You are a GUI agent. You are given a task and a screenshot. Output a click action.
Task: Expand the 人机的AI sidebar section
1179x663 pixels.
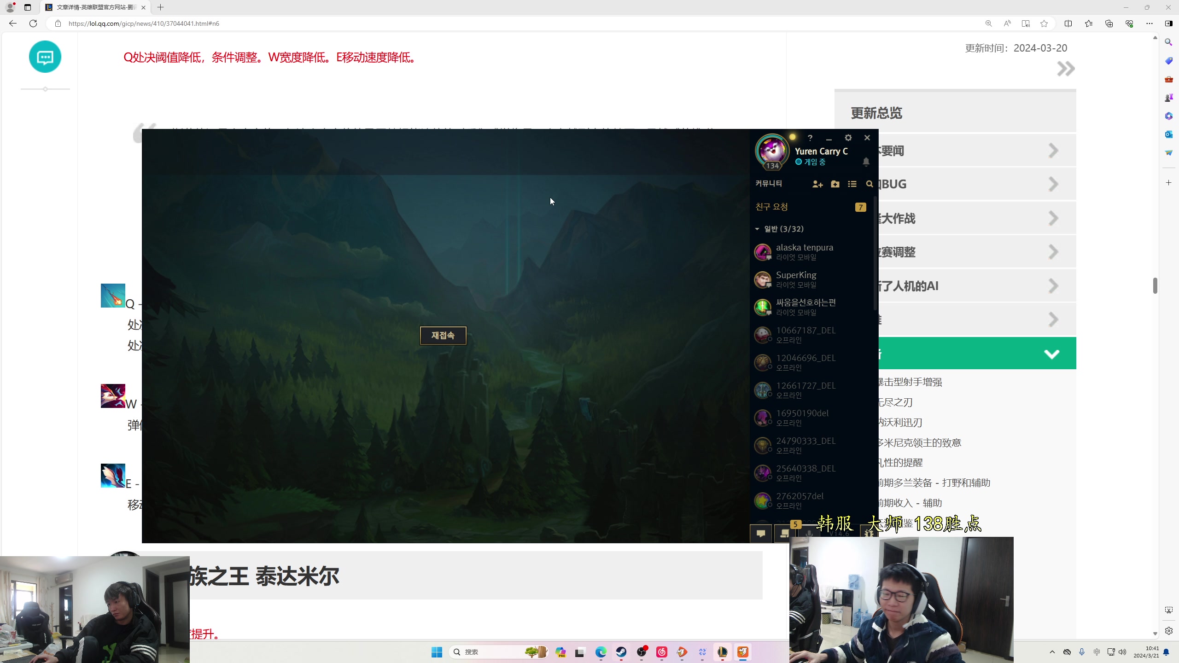pos(1053,286)
